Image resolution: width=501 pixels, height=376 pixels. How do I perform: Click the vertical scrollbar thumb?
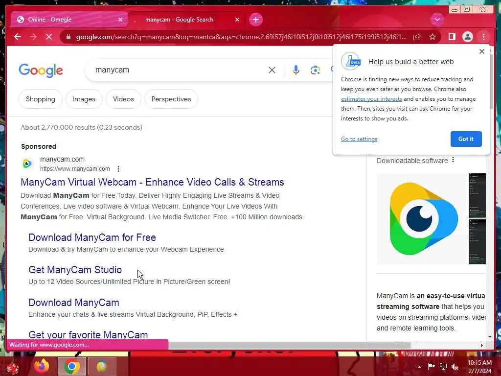point(491,82)
